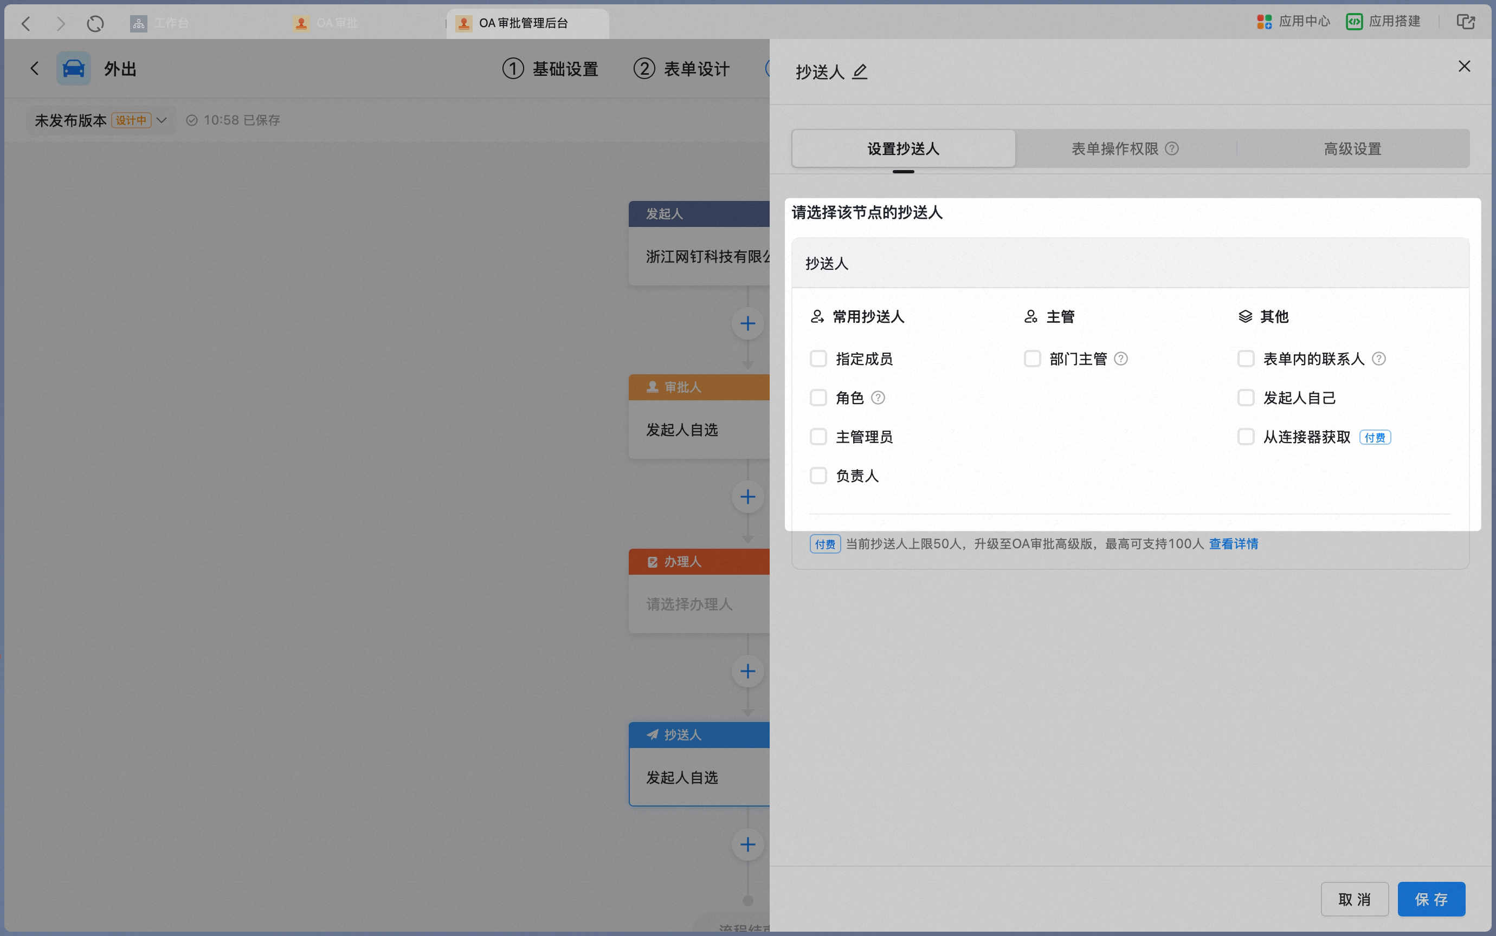The width and height of the screenshot is (1496, 936).
Task: Reload the page with refresh icon
Action: [95, 23]
